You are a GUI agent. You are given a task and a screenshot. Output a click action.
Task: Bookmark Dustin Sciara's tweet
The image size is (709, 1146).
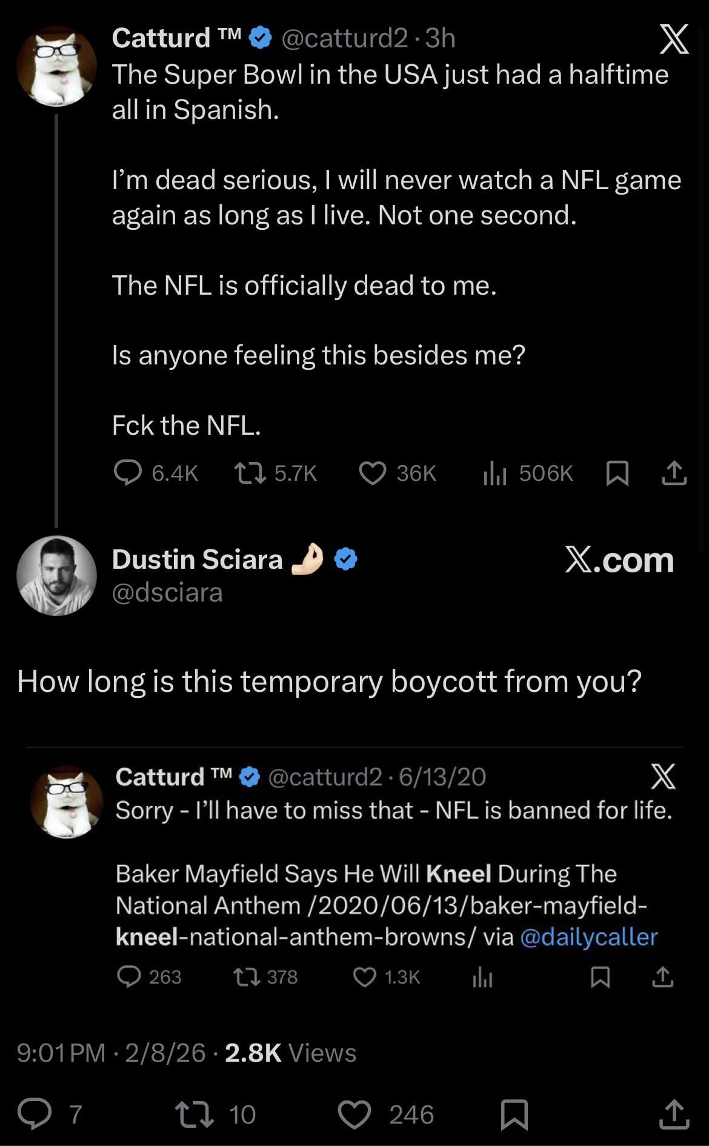[x=514, y=1114]
